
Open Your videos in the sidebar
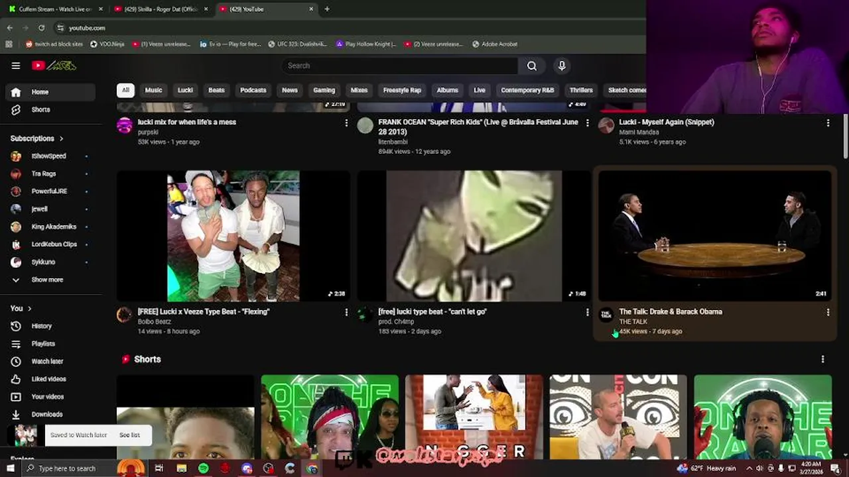point(50,397)
